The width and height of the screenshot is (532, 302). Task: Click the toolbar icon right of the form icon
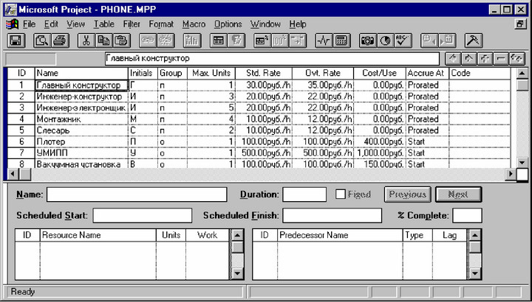pyautogui.click(x=236, y=41)
